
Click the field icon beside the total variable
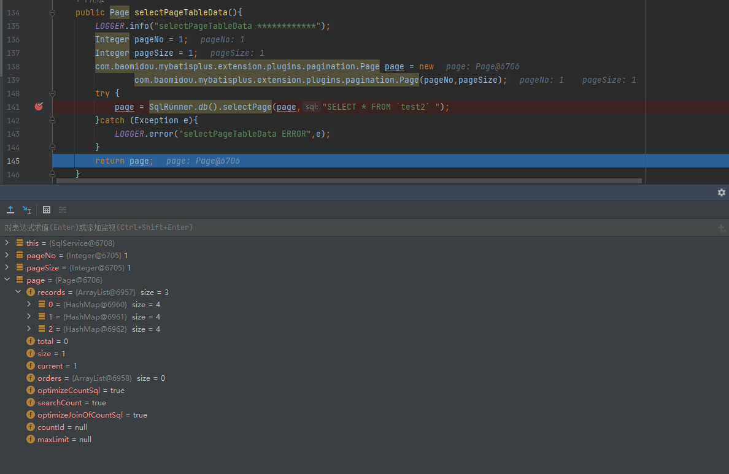30,341
